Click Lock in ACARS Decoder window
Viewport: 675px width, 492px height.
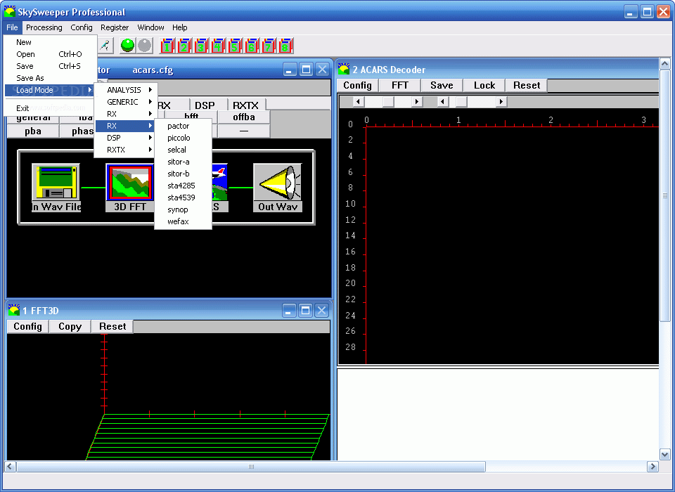[x=484, y=85]
